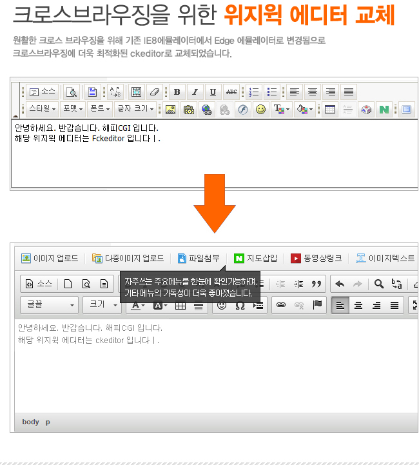This screenshot has width=419, height=465.
Task: Click the Insert Table grid icon in ckeditor
Action: tap(180, 306)
